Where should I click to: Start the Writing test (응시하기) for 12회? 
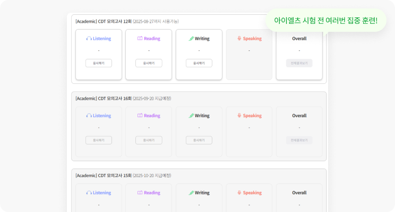(x=199, y=63)
